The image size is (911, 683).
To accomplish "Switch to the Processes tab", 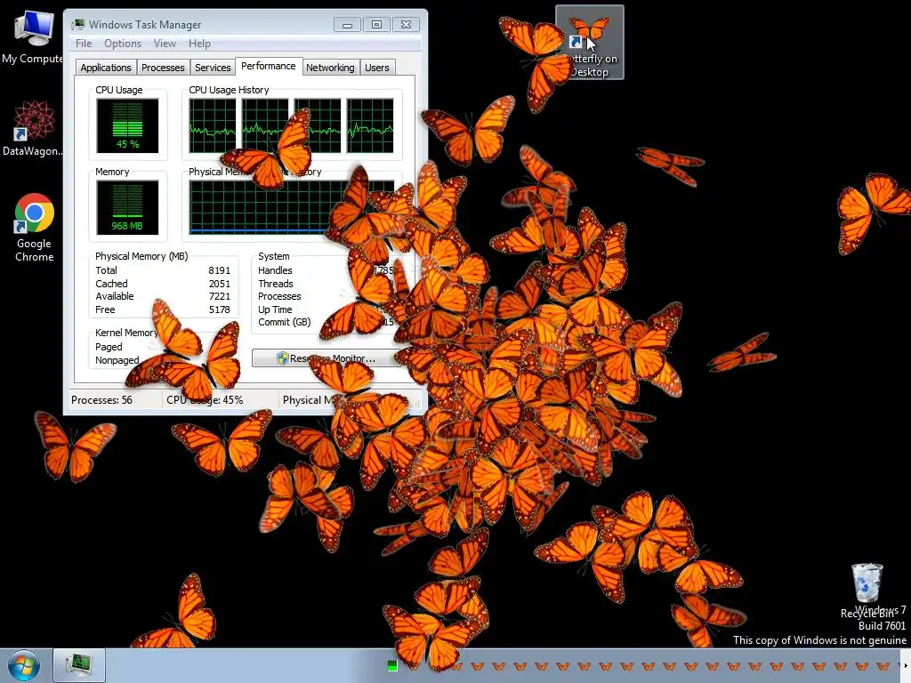I will click(x=163, y=68).
